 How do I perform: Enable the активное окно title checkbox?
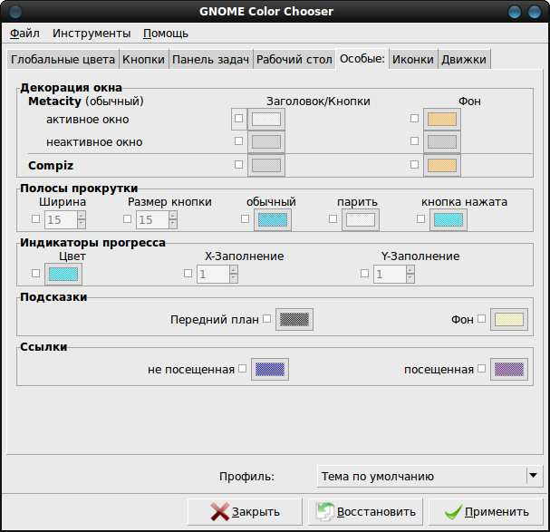238,118
